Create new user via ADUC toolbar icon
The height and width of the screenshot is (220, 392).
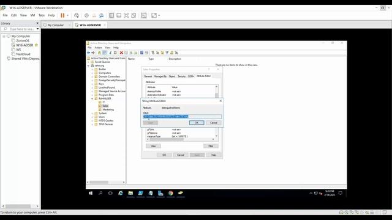pyautogui.click(x=153, y=53)
